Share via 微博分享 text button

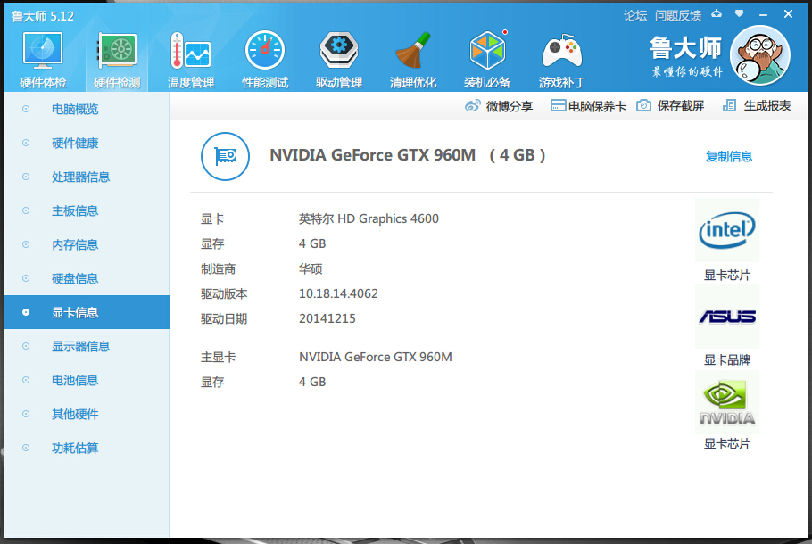coord(509,107)
